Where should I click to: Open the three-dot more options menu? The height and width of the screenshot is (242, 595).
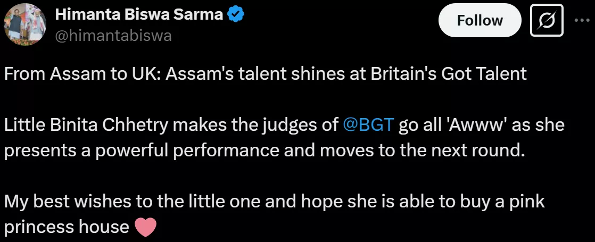pos(580,21)
